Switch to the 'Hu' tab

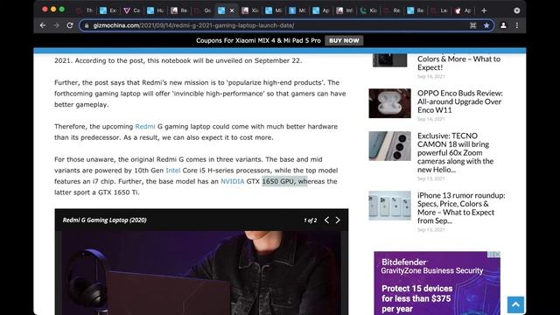point(156,10)
